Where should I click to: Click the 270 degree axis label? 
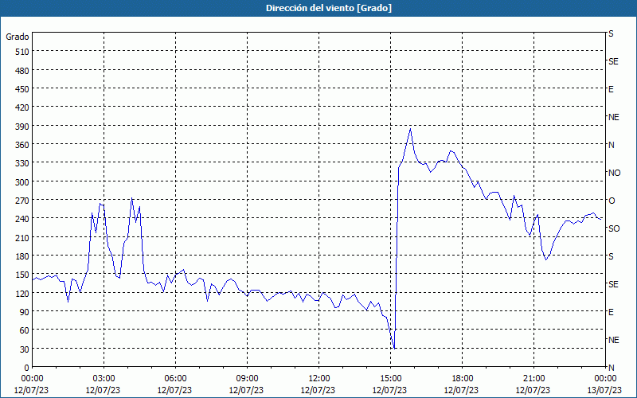[x=22, y=201]
